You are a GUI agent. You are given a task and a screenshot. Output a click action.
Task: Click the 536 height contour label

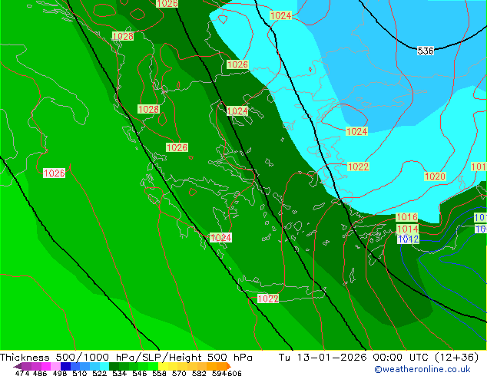click(x=426, y=51)
